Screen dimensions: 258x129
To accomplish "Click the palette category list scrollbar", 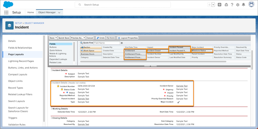I will click(x=74, y=52).
